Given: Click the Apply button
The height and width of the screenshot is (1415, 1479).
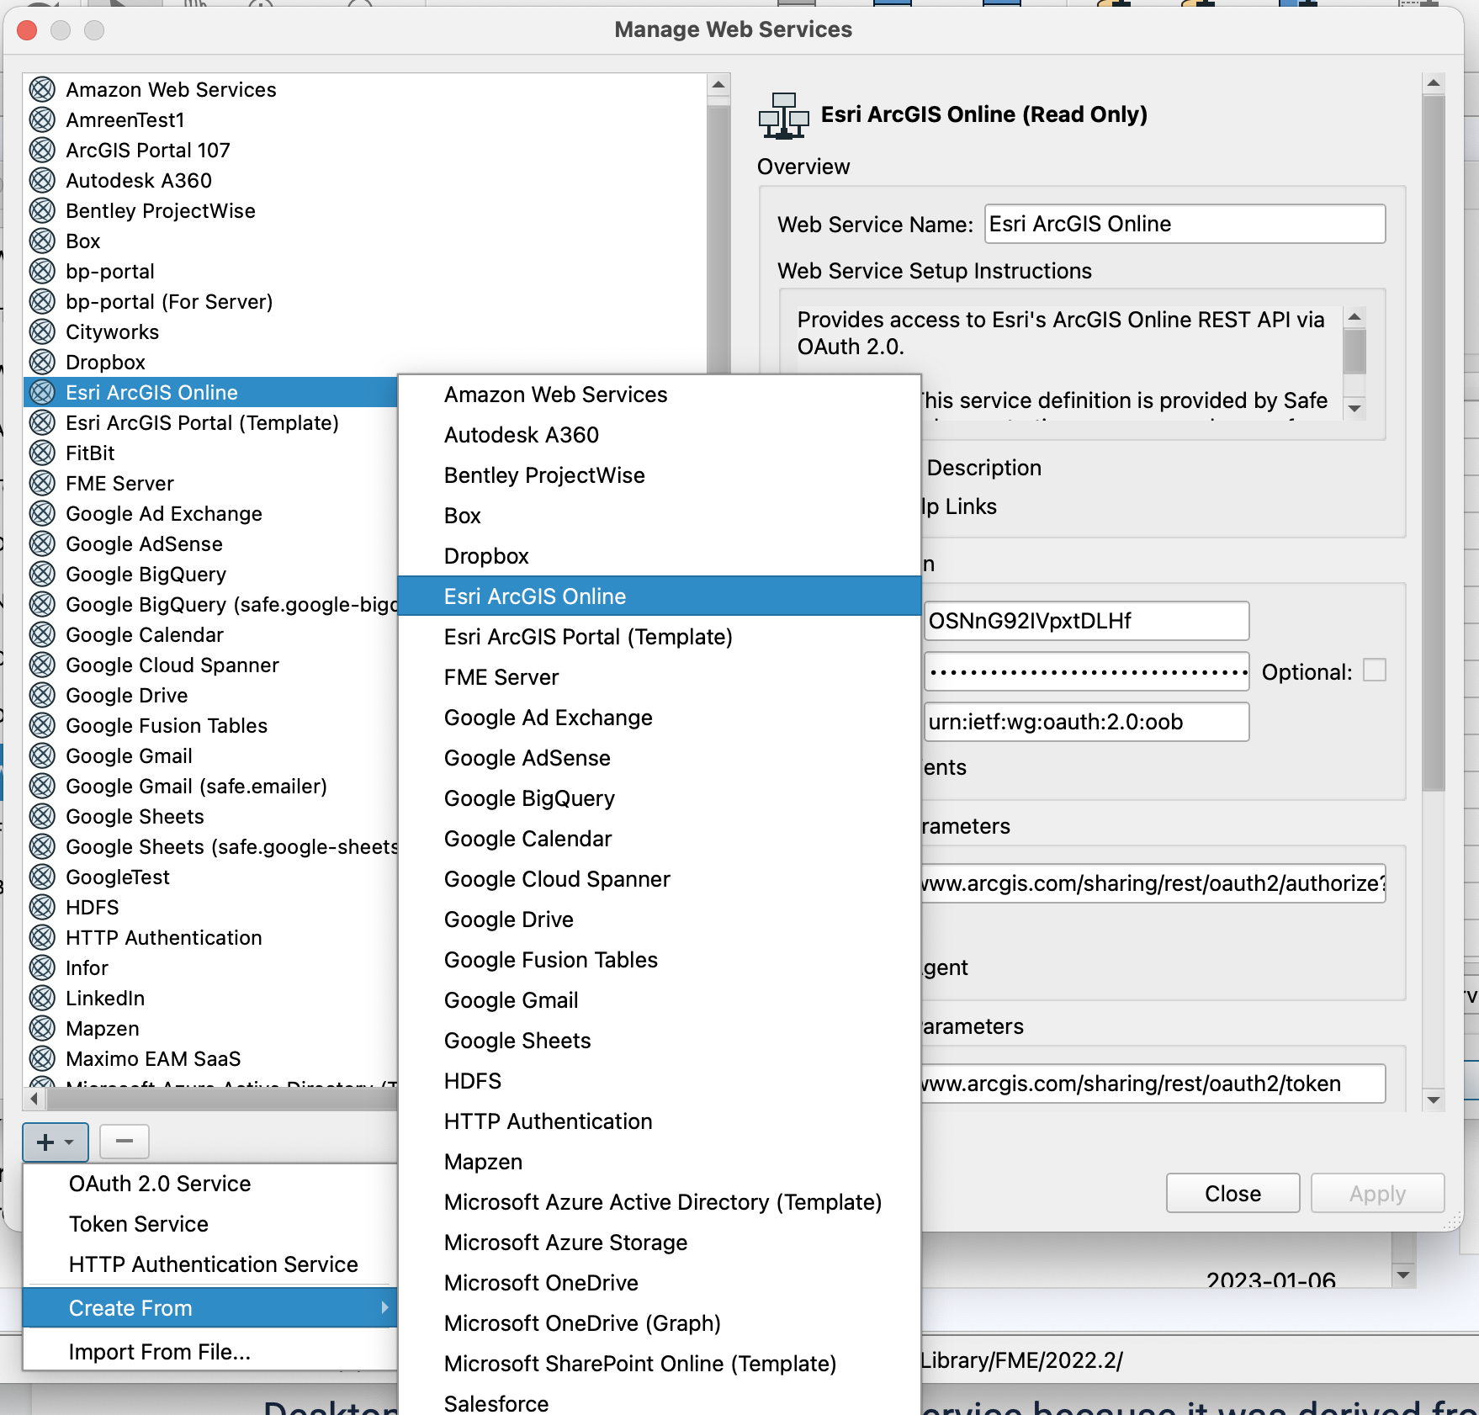Looking at the screenshot, I should click(x=1377, y=1194).
